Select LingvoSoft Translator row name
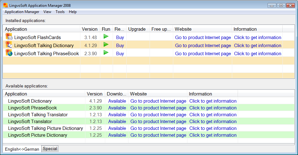 pos(30,122)
